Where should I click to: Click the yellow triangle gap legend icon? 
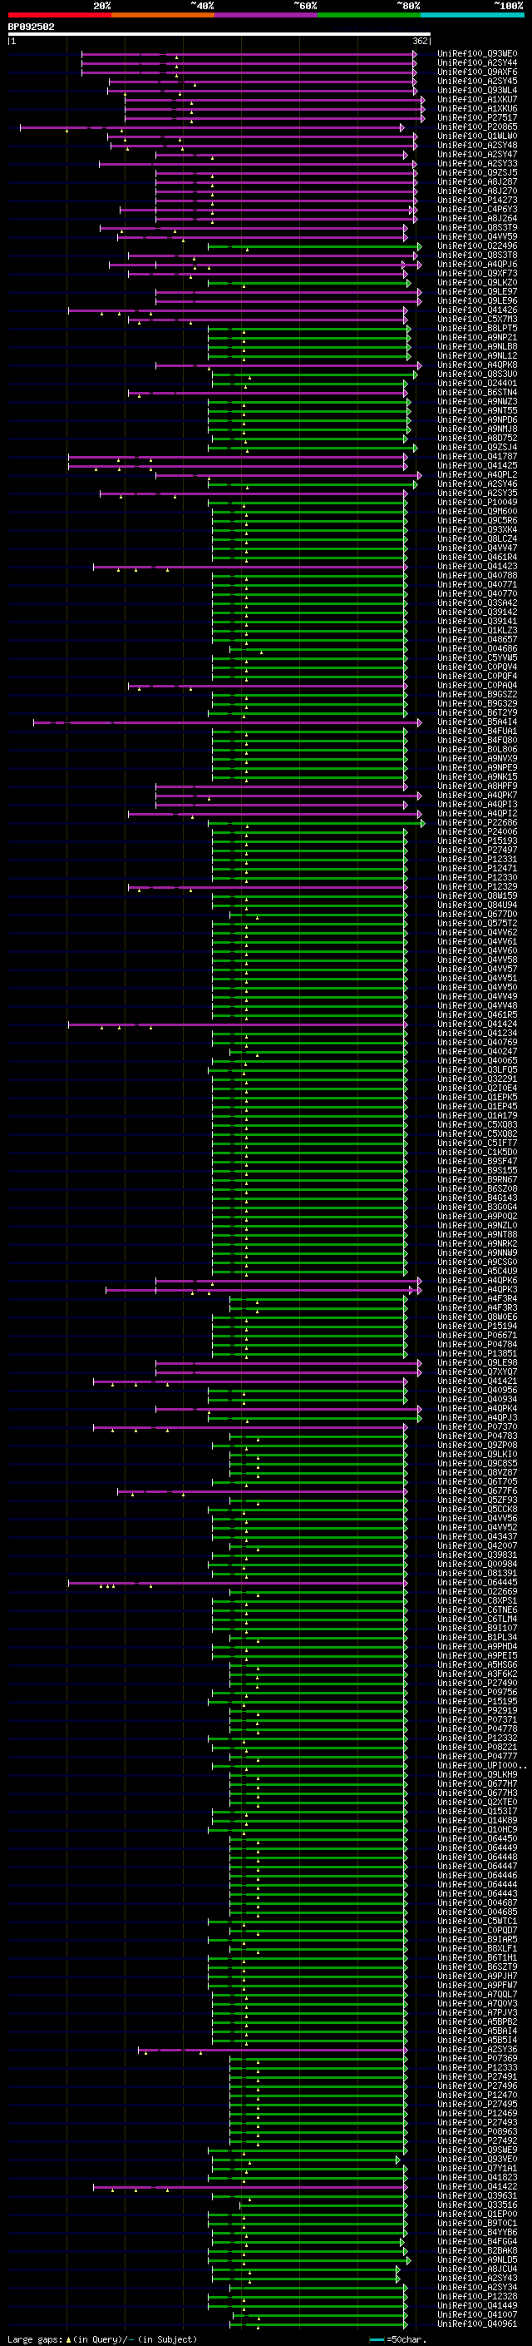pos(68,2339)
